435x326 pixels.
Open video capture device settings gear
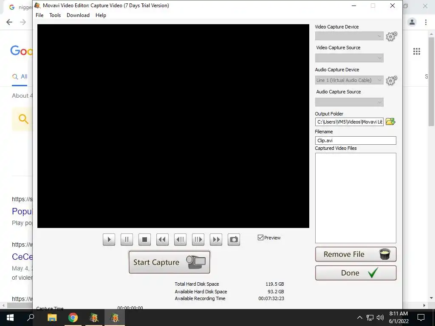pos(391,36)
